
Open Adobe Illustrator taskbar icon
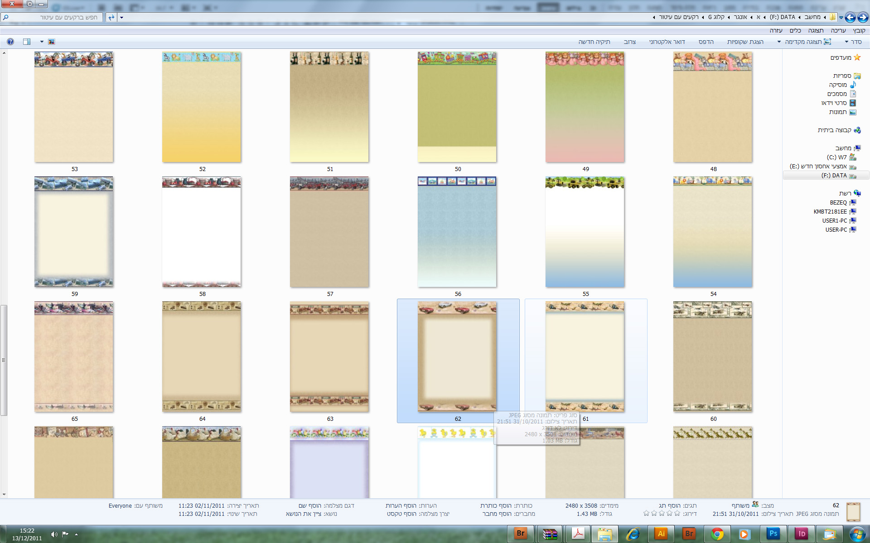point(661,533)
